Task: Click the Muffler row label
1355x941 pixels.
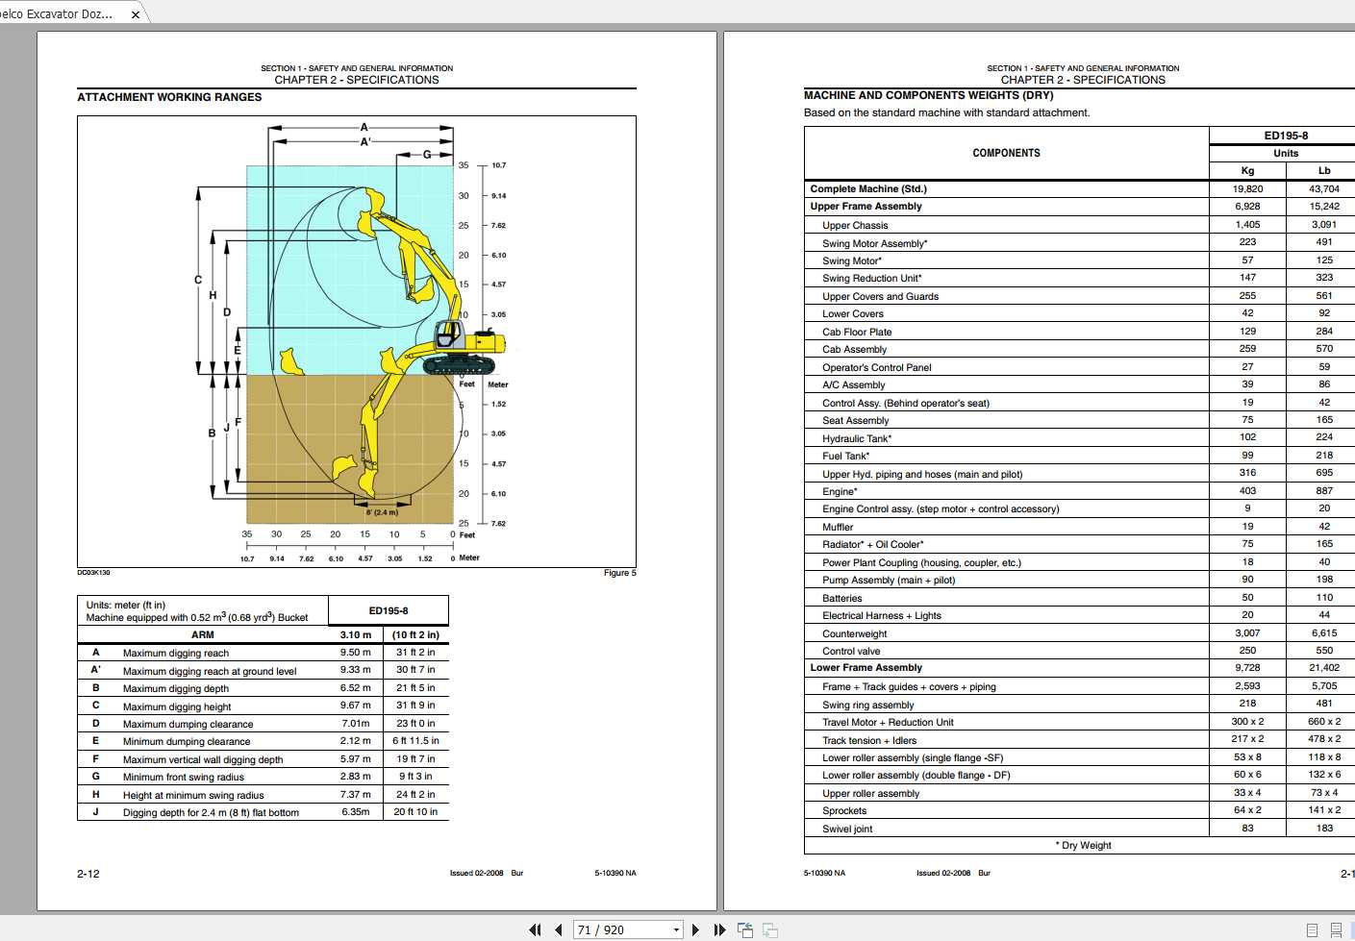Action: pos(838,527)
